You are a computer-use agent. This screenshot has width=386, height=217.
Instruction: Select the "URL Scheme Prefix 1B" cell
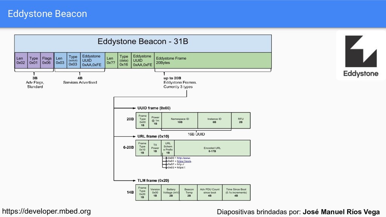click(168, 148)
